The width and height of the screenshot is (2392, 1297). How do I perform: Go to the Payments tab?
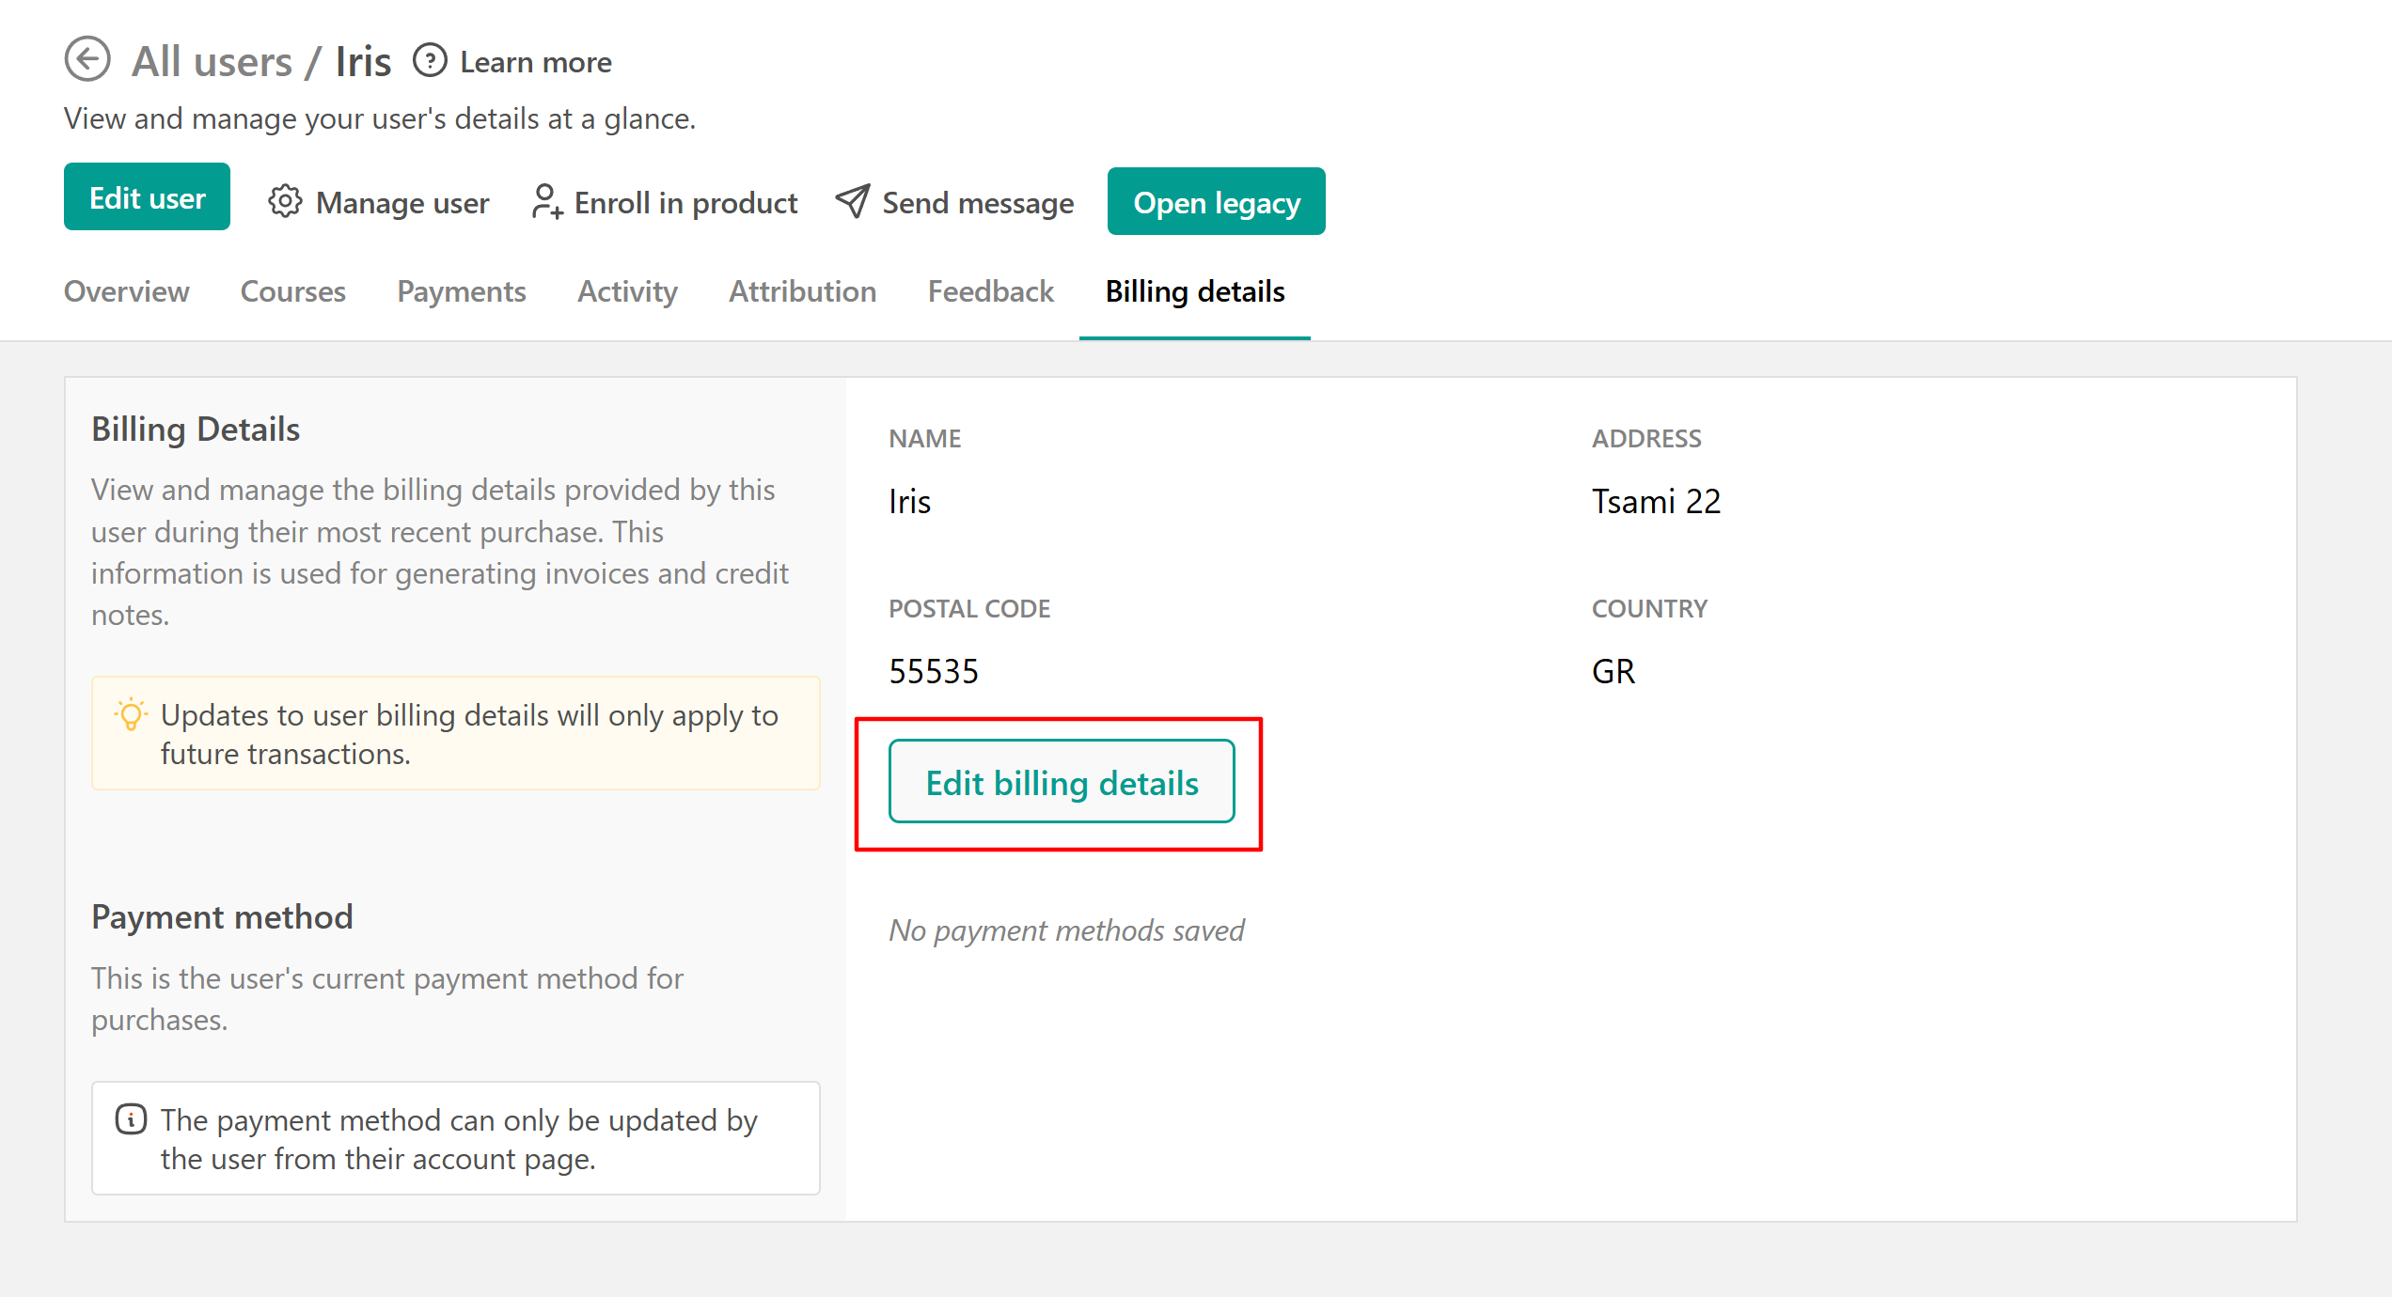461,291
